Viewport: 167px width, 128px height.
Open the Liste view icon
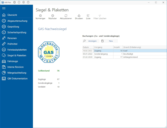click(x=88, y=16)
